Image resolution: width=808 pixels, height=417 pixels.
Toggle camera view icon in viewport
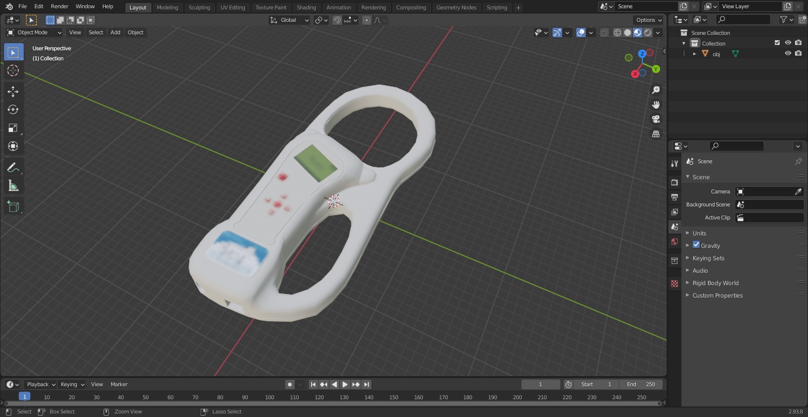655,119
